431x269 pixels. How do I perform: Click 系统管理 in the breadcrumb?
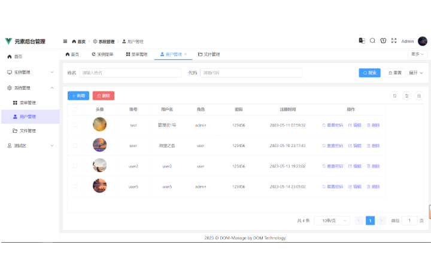[x=104, y=41]
